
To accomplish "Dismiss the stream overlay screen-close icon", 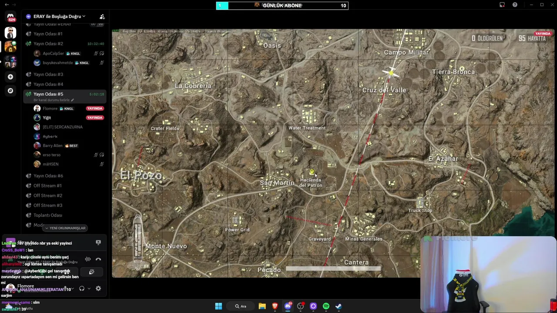I will (x=98, y=242).
